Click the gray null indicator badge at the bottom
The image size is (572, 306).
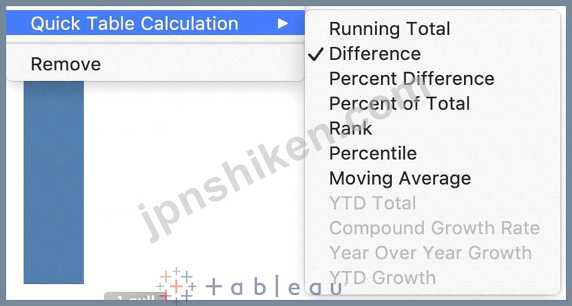tap(131, 296)
